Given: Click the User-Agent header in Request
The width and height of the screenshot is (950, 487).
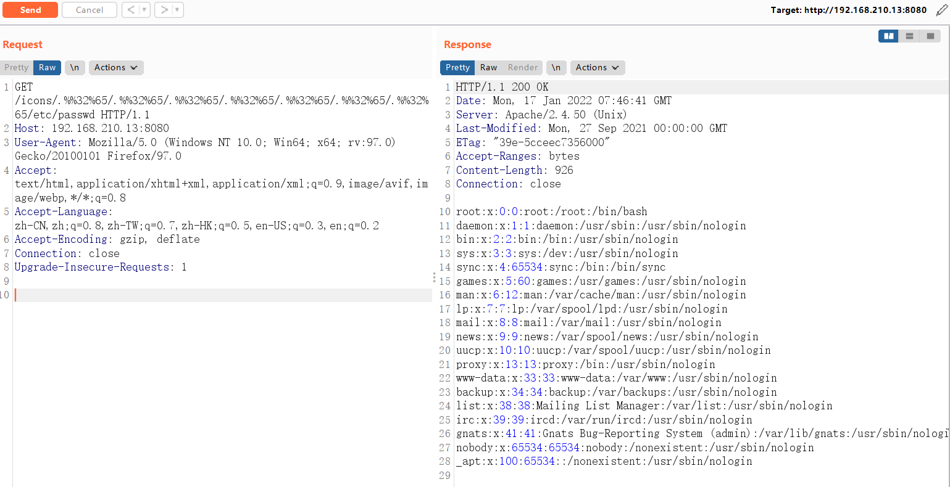Looking at the screenshot, I should tap(205, 149).
